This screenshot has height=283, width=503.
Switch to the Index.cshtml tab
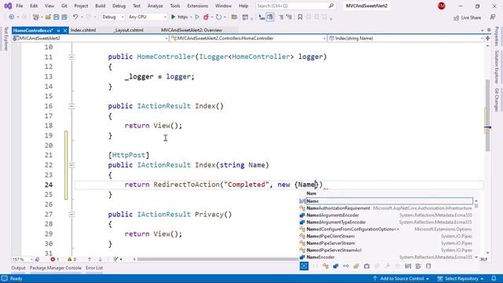(x=83, y=30)
